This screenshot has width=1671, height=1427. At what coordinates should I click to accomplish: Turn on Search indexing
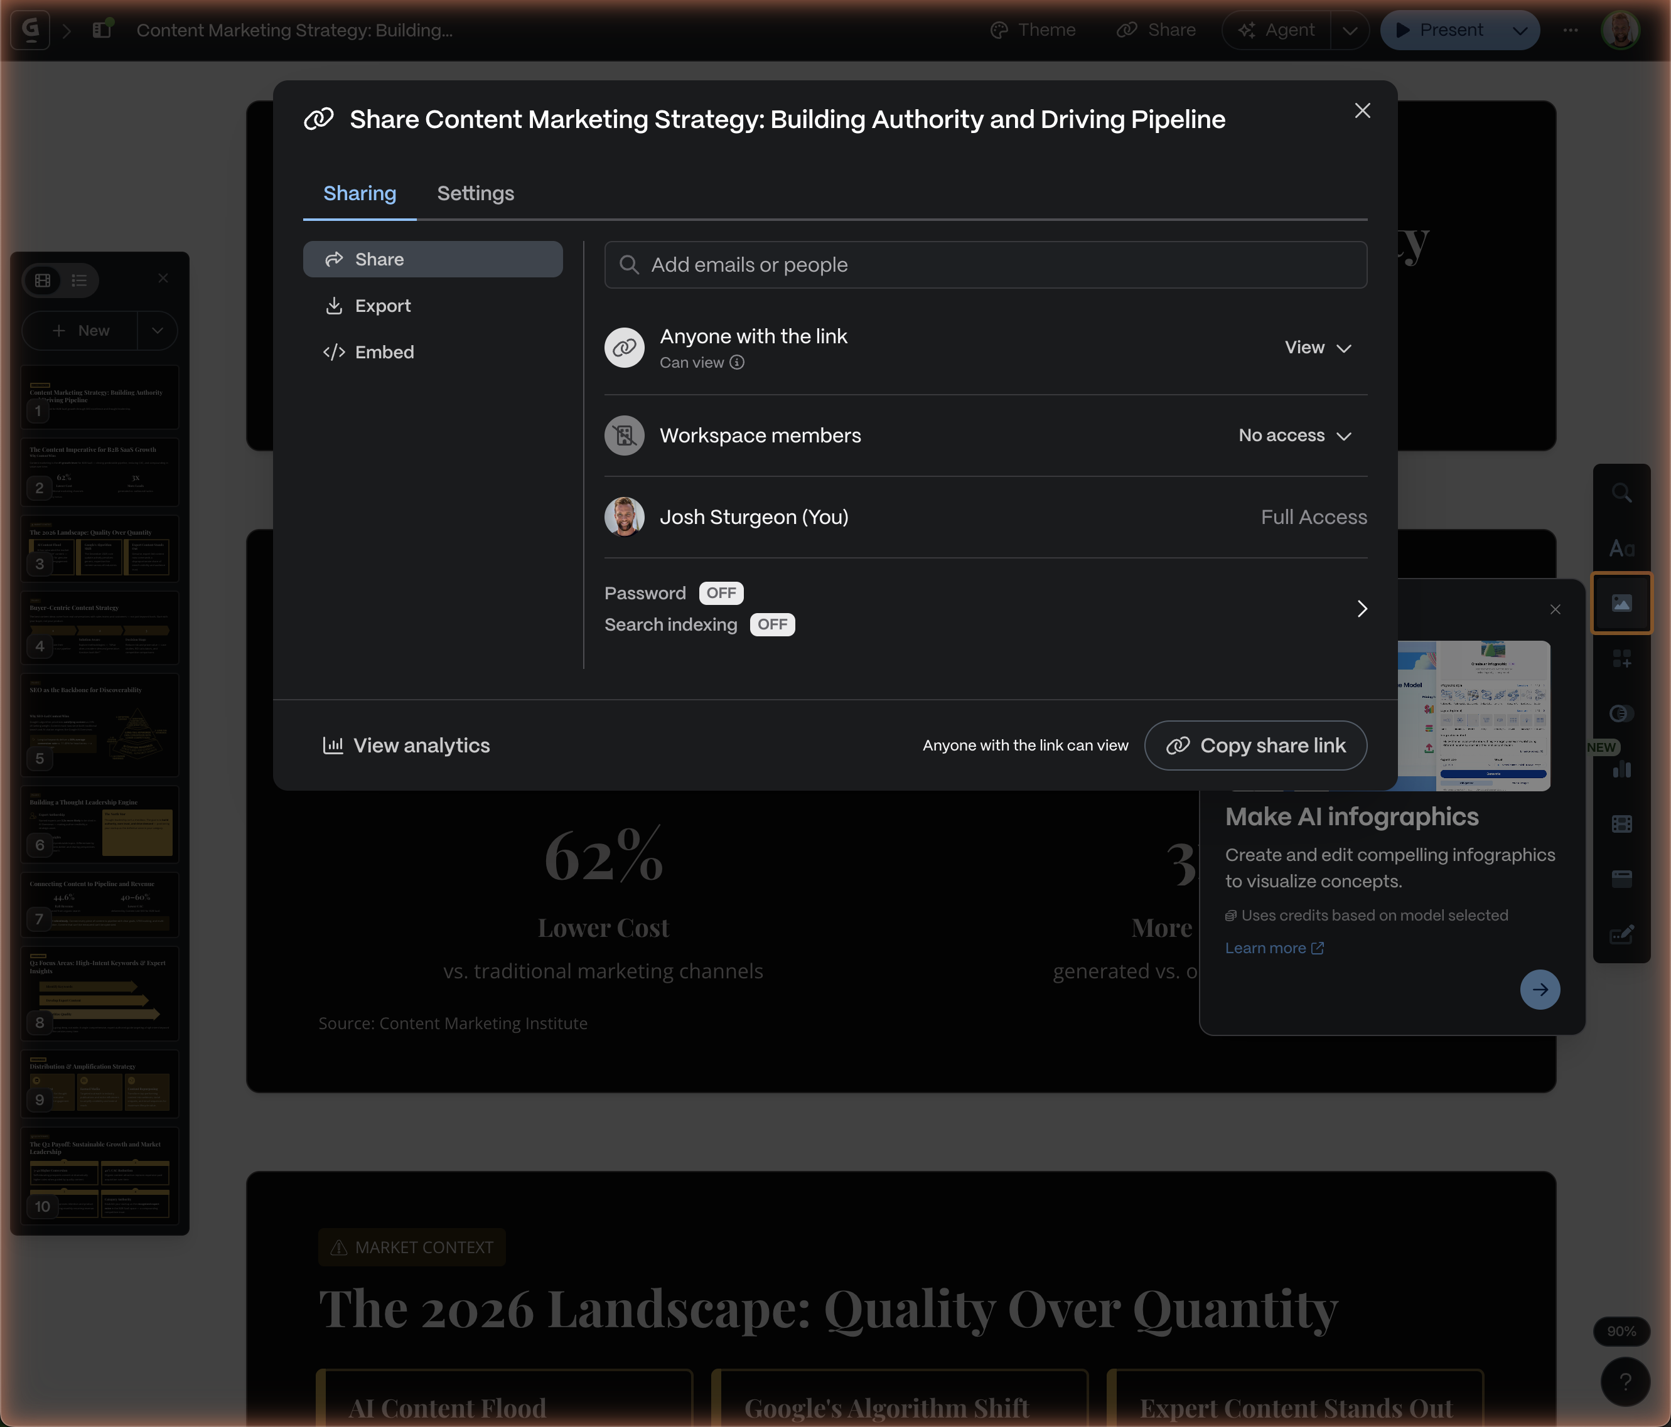click(x=772, y=624)
